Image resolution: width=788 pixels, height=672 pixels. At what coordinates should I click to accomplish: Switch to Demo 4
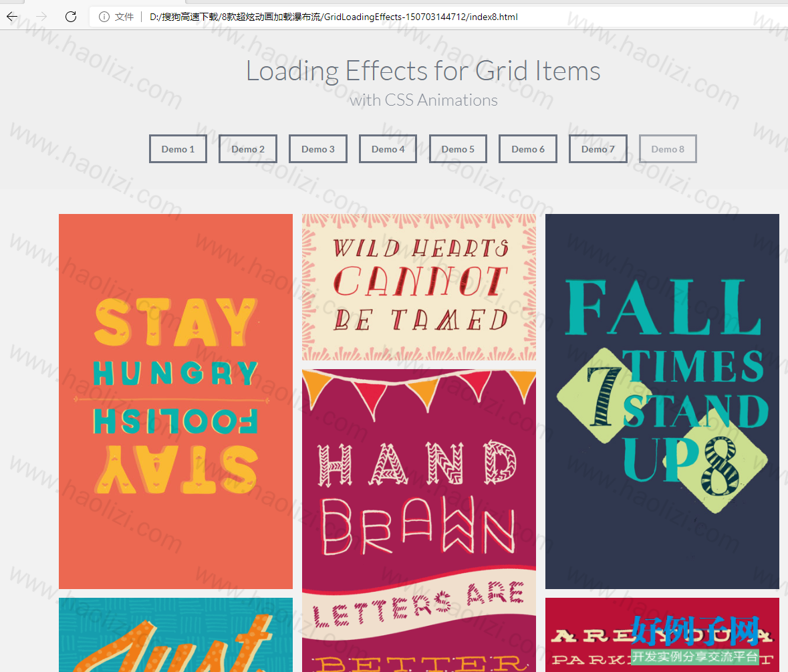click(x=388, y=148)
